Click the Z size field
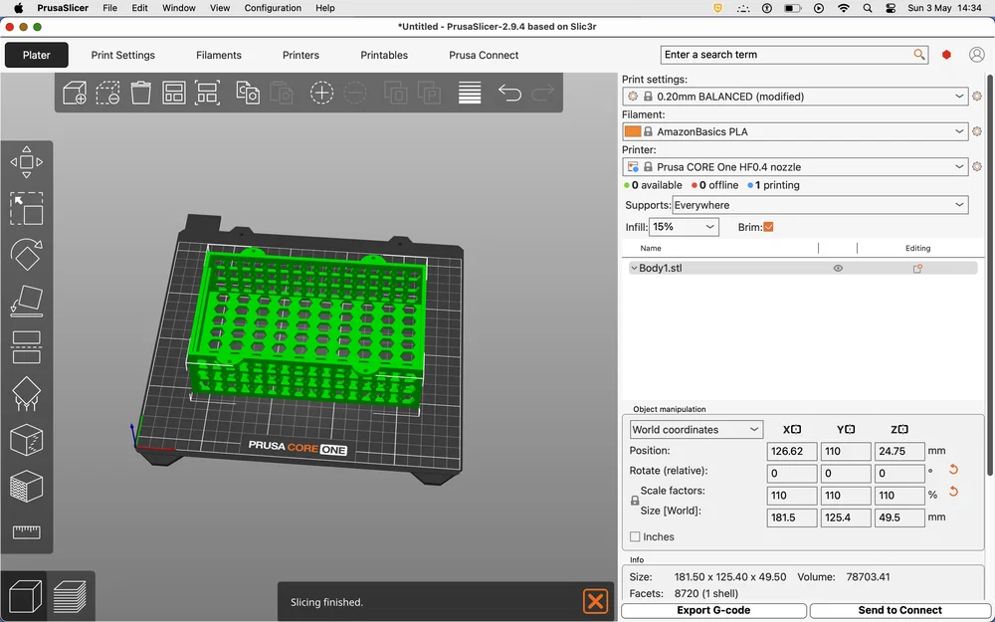 tap(899, 518)
